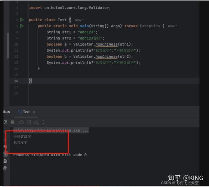Run class Test from gutter arrow

(22, 20)
